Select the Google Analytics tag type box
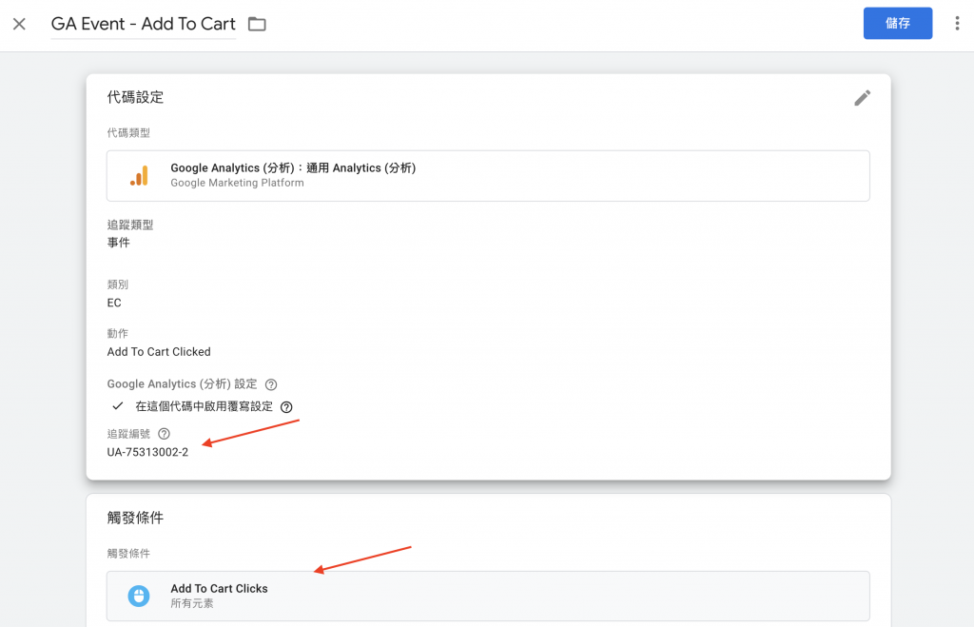 click(488, 176)
